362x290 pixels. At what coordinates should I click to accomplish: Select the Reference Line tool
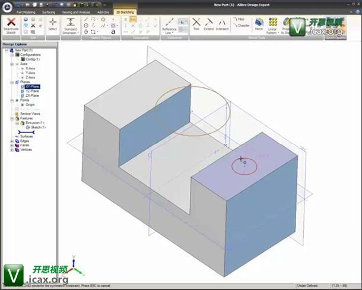[169, 26]
